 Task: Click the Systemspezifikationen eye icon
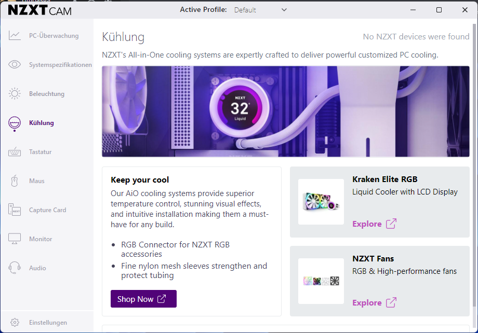click(15, 64)
